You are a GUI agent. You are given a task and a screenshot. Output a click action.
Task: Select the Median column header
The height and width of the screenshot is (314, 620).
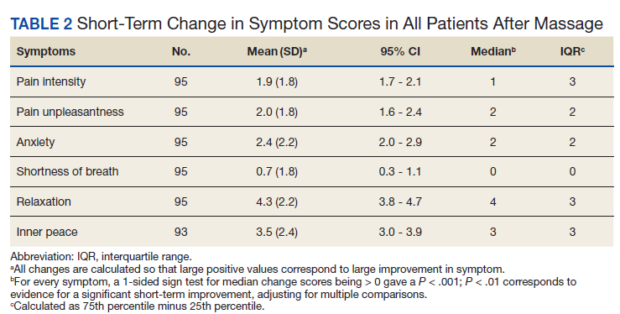tap(493, 51)
